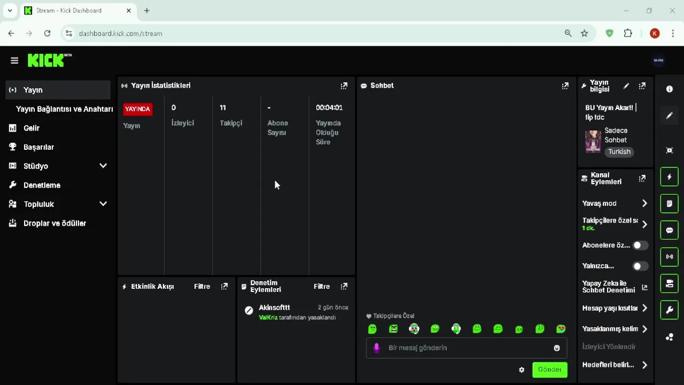This screenshot has height=385, width=684.
Task: Click the pencil icon in the right toolbar
Action: [x=670, y=116]
